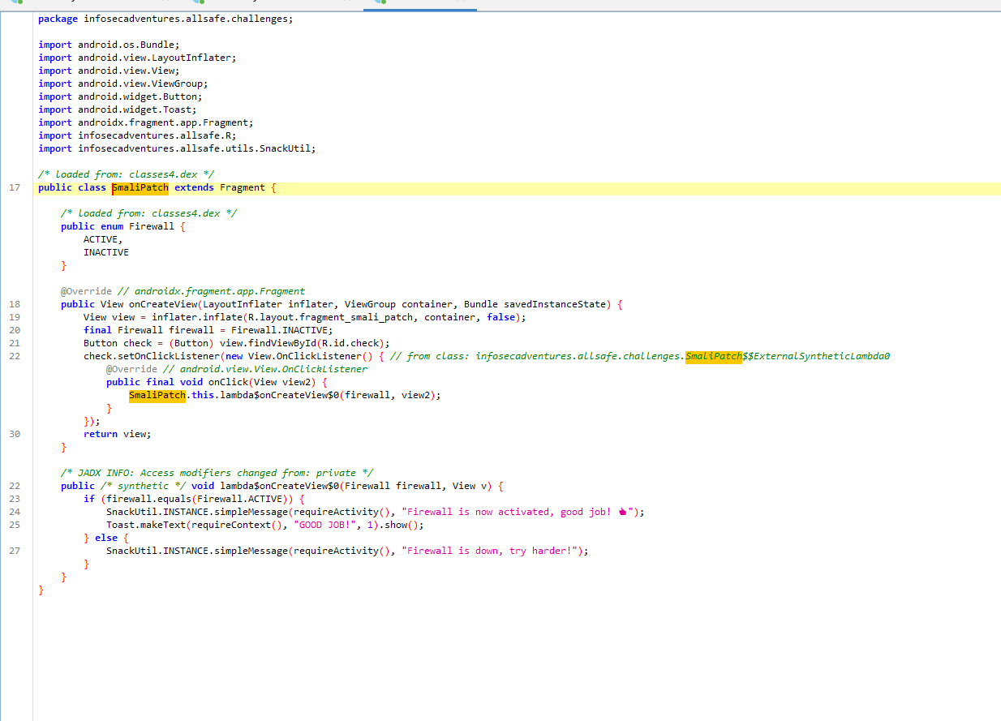Viewport: 1001px width, 721px height.
Task: Click the Firewall enum name declaration
Action: pyautogui.click(x=151, y=226)
